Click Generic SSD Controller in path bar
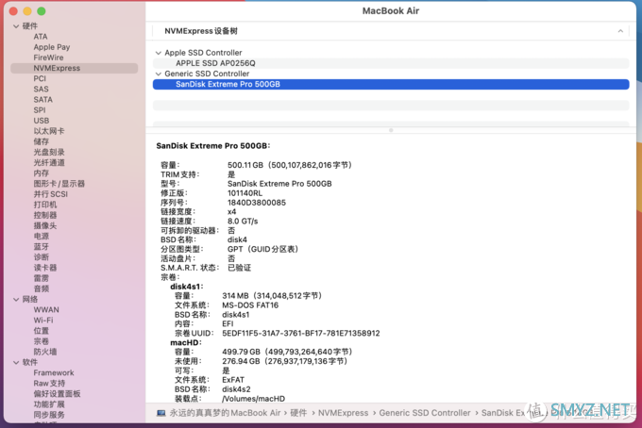The height and width of the screenshot is (428, 642). point(425,413)
